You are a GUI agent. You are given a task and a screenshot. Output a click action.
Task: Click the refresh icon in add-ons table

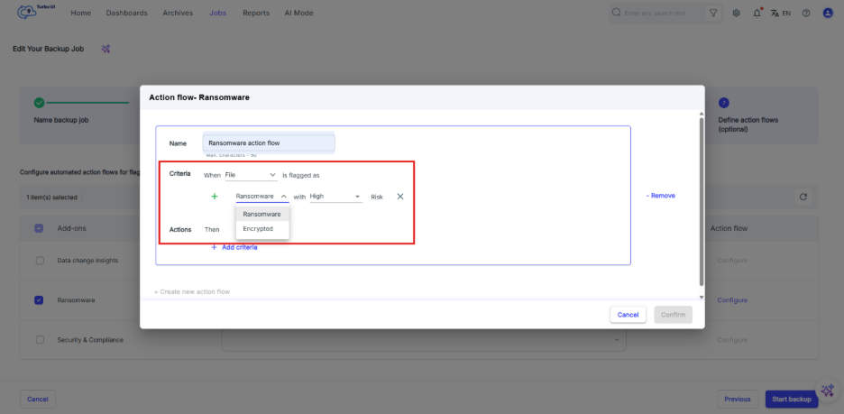(803, 197)
